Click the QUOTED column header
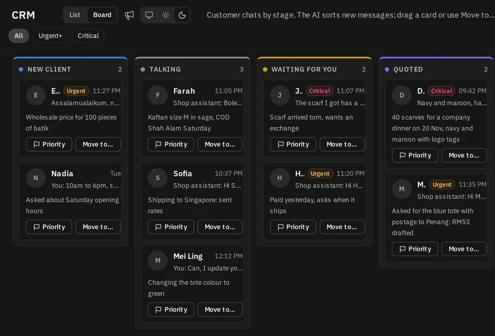495x336 pixels. pos(408,69)
